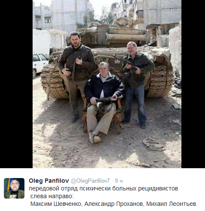This screenshot has height=211, width=205.
Task: Click the "9 ч" tweet timestamp
Action: tap(119, 181)
